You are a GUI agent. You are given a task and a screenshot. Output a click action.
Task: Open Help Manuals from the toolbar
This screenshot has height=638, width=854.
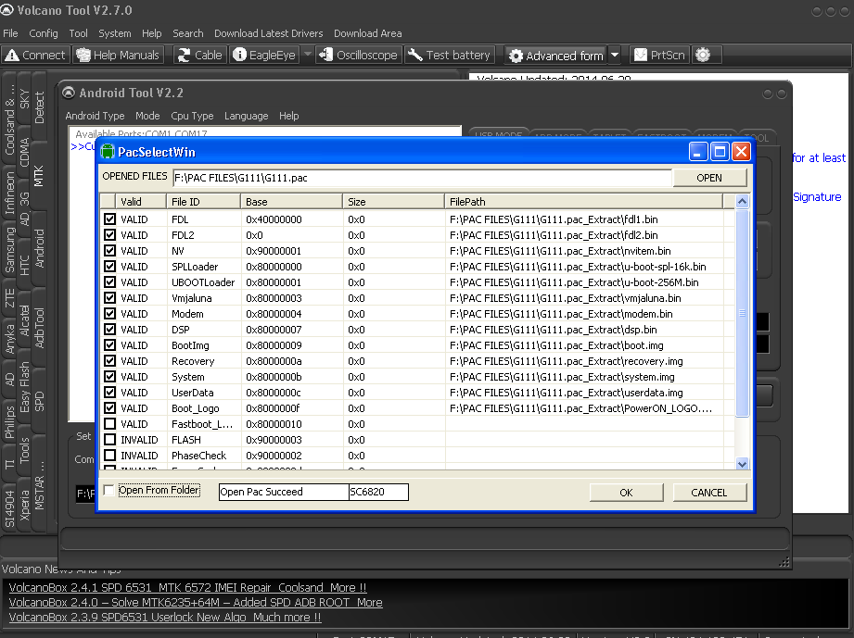click(120, 56)
